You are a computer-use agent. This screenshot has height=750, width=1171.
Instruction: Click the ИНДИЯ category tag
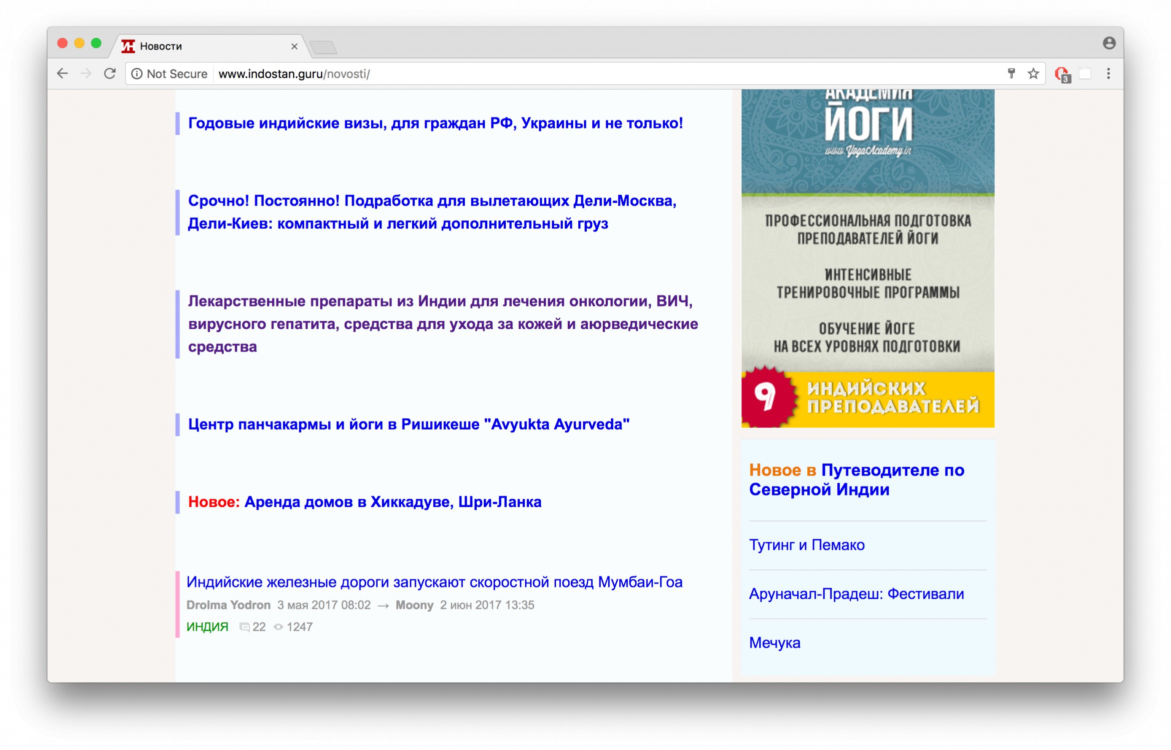click(x=207, y=626)
